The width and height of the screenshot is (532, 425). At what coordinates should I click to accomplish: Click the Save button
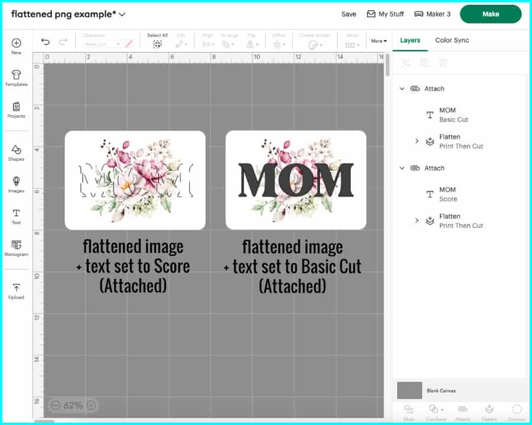click(349, 14)
